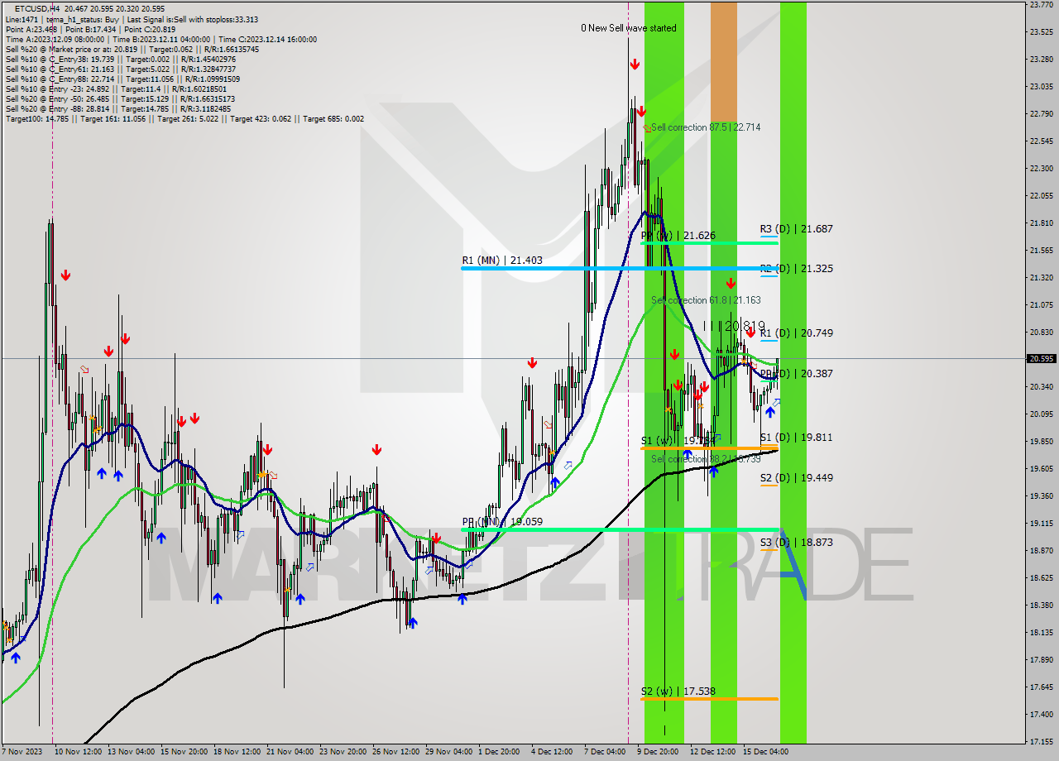Click the '21 Nov 04:00' time label

click(x=290, y=752)
